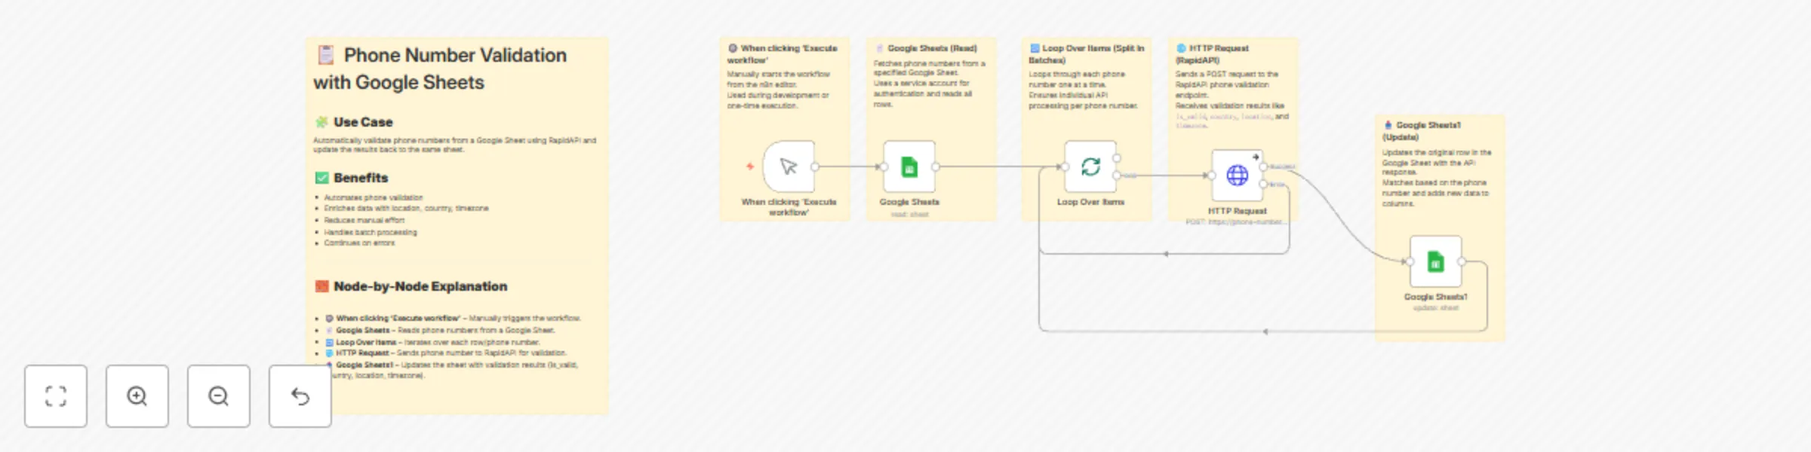Click the 'Automates phone validation' bullet
1811x452 pixels.
(374, 197)
